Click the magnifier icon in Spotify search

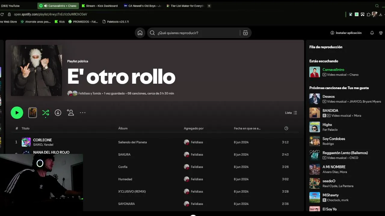coord(152,33)
